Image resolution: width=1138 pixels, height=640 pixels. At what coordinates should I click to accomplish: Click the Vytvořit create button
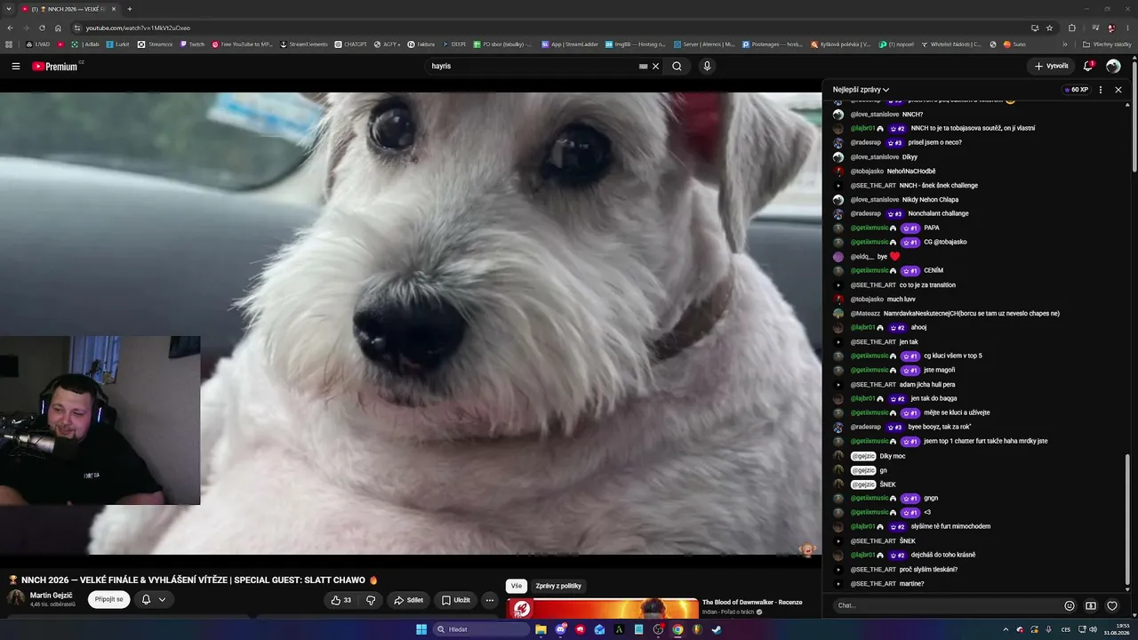(1051, 66)
